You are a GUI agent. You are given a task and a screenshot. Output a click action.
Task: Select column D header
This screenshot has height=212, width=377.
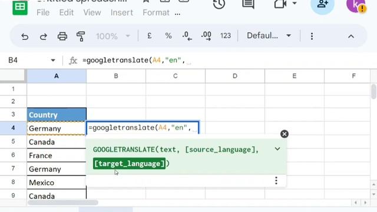235,76
